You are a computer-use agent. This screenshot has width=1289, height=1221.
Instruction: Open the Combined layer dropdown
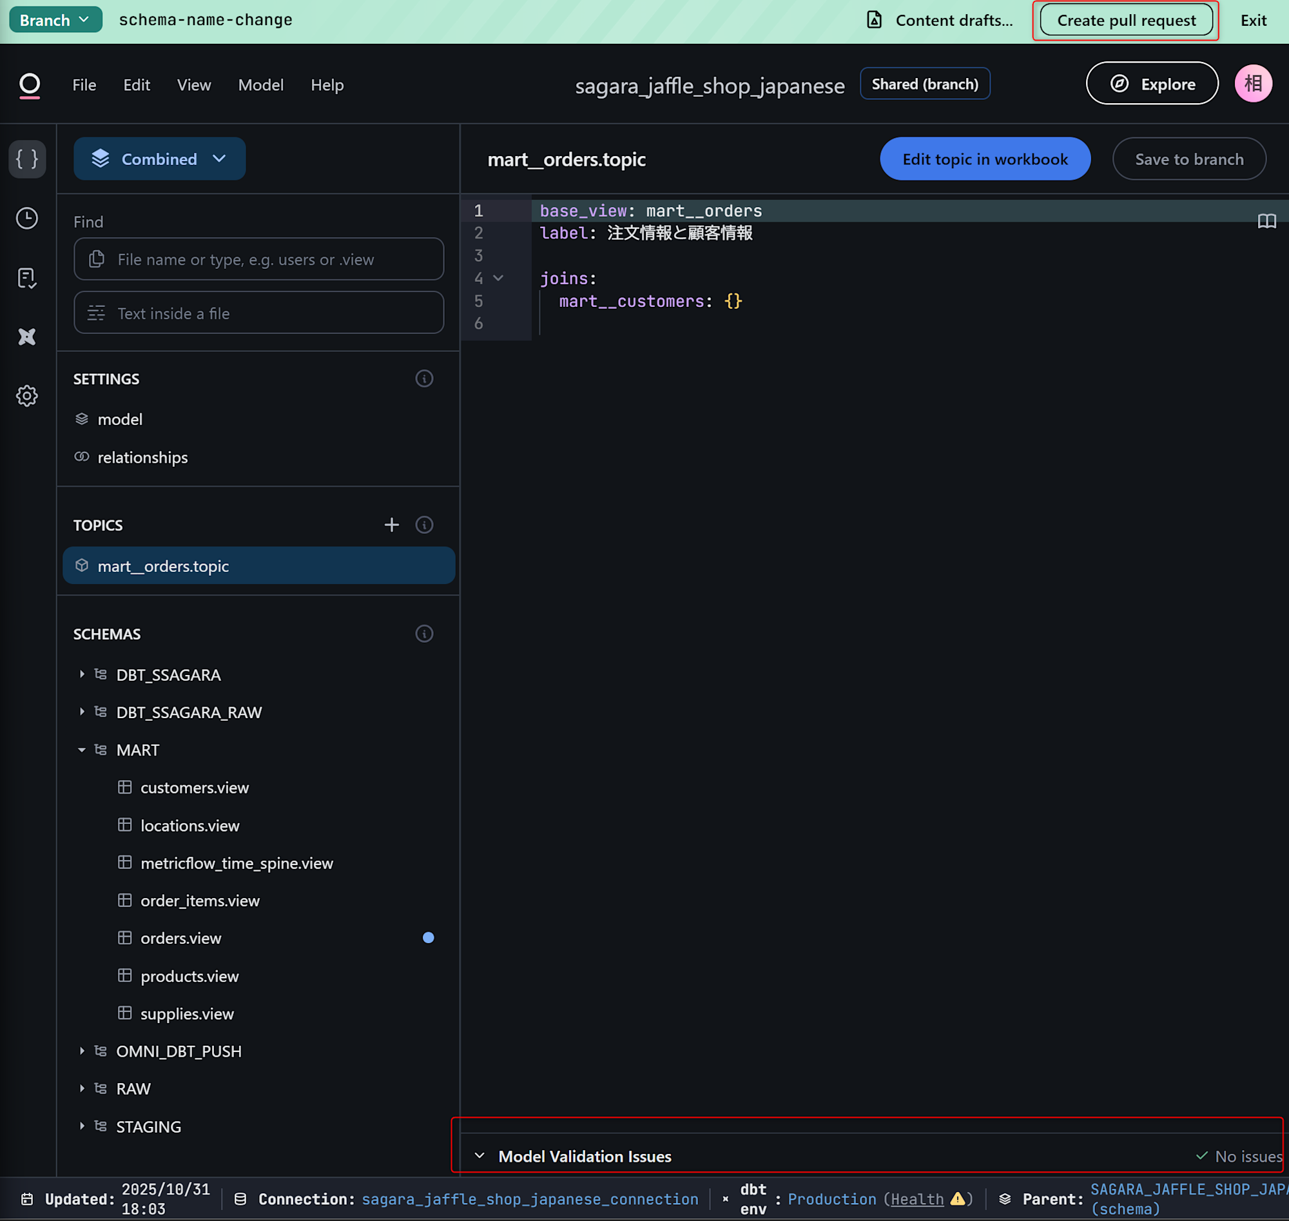pyautogui.click(x=159, y=159)
